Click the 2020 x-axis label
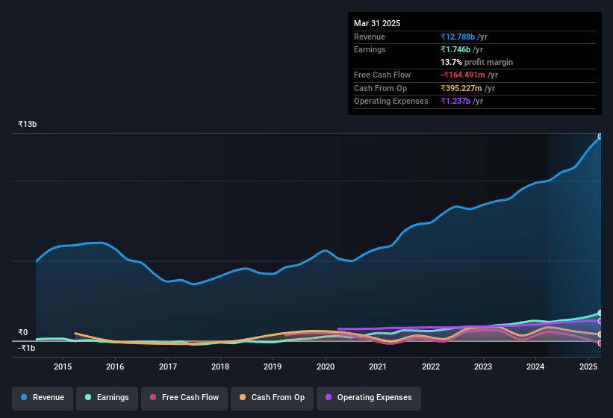Screen dimensions: 613x418 coord(326,366)
